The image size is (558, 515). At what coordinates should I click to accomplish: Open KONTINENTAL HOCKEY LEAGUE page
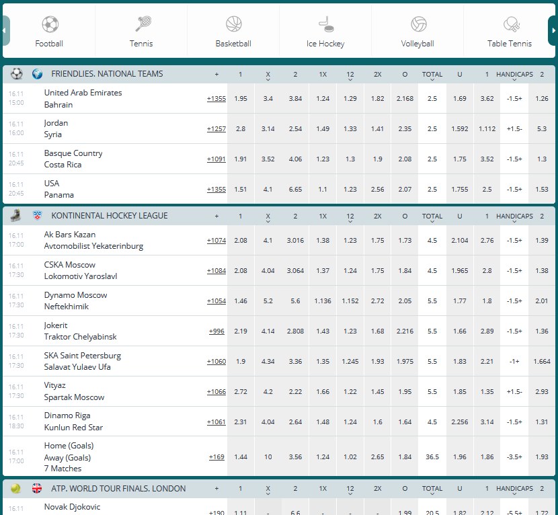tap(110, 215)
